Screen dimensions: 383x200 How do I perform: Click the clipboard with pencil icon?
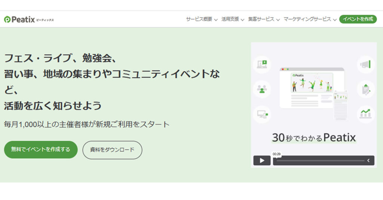pos(365,90)
